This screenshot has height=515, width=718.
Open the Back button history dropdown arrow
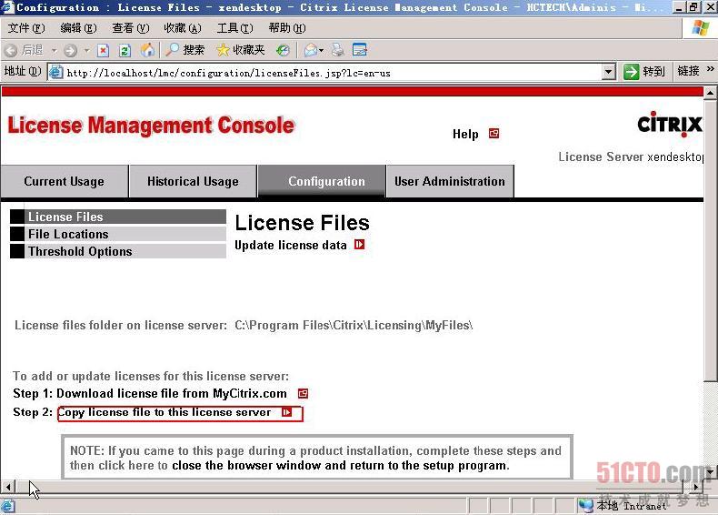54,50
